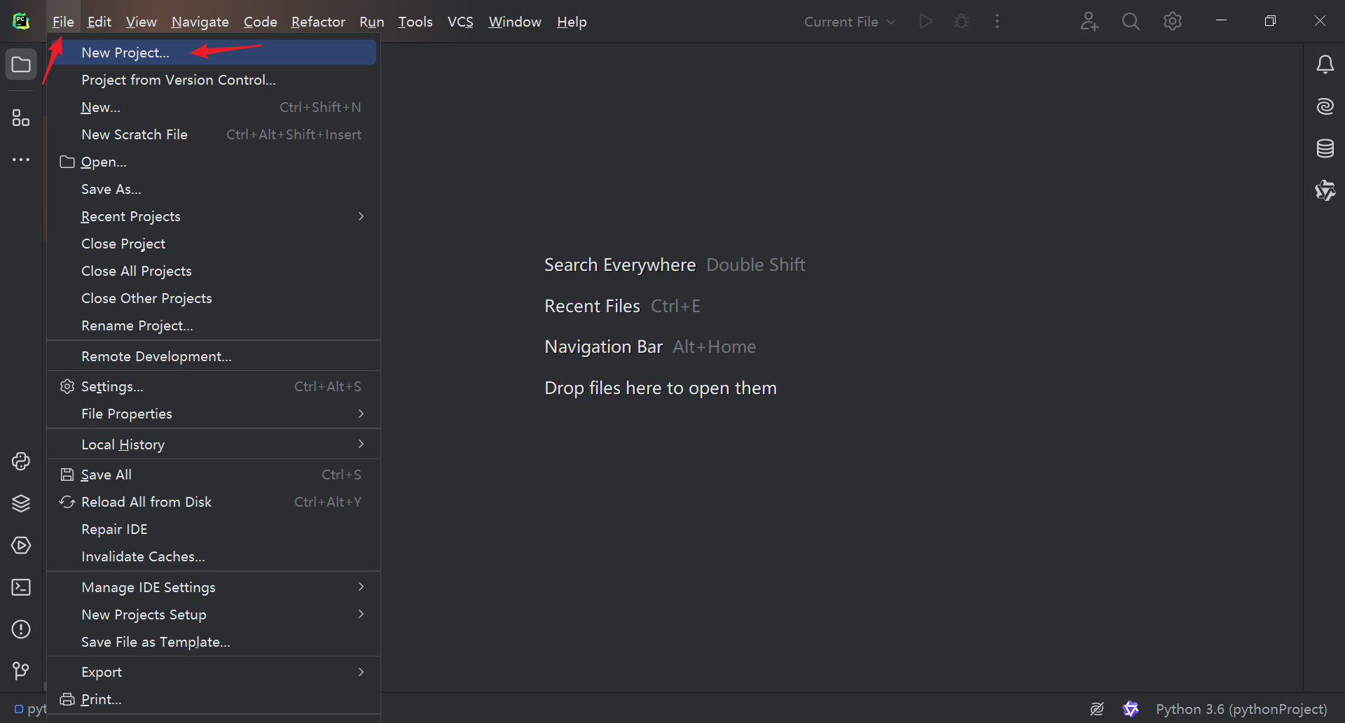
Task: Open the Current File run configuration dropdown
Action: tap(849, 22)
